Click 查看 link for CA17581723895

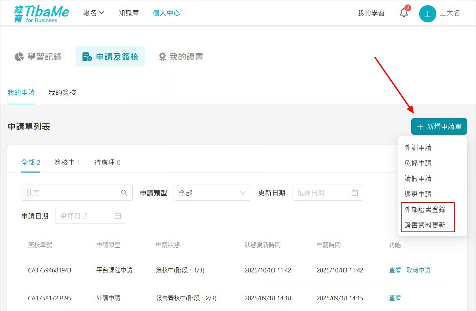pos(395,298)
